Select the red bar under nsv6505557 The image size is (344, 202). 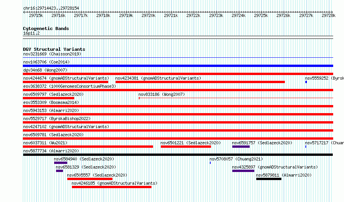point(90,179)
